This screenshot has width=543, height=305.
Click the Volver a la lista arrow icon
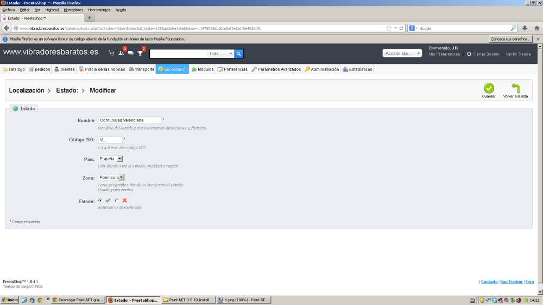coord(516,88)
